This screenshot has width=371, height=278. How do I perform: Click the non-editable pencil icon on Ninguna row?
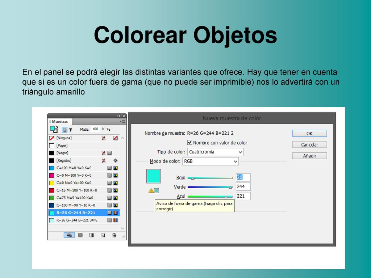click(x=103, y=138)
